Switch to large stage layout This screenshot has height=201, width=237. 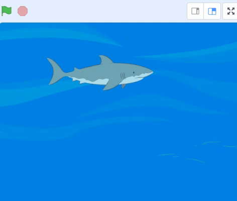212,11
